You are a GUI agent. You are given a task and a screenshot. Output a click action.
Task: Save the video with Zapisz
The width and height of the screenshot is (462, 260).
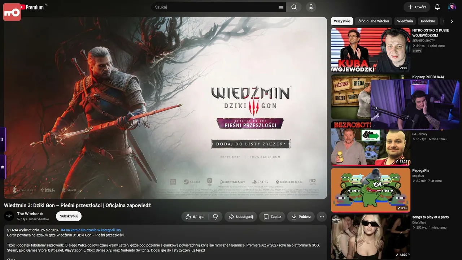[x=272, y=217]
